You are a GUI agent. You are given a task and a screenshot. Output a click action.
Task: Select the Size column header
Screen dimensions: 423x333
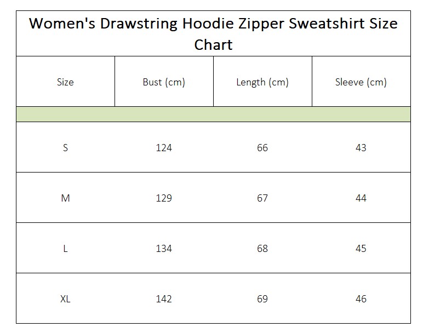(x=65, y=82)
